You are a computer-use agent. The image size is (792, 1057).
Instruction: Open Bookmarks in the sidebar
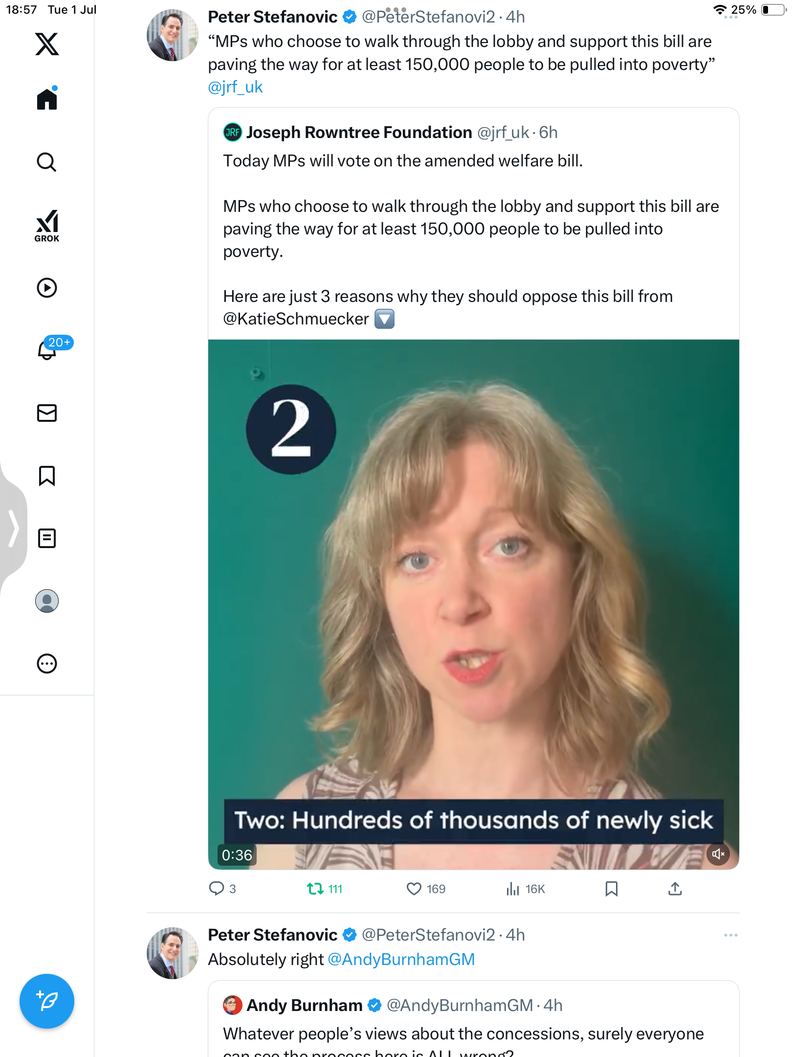47,476
